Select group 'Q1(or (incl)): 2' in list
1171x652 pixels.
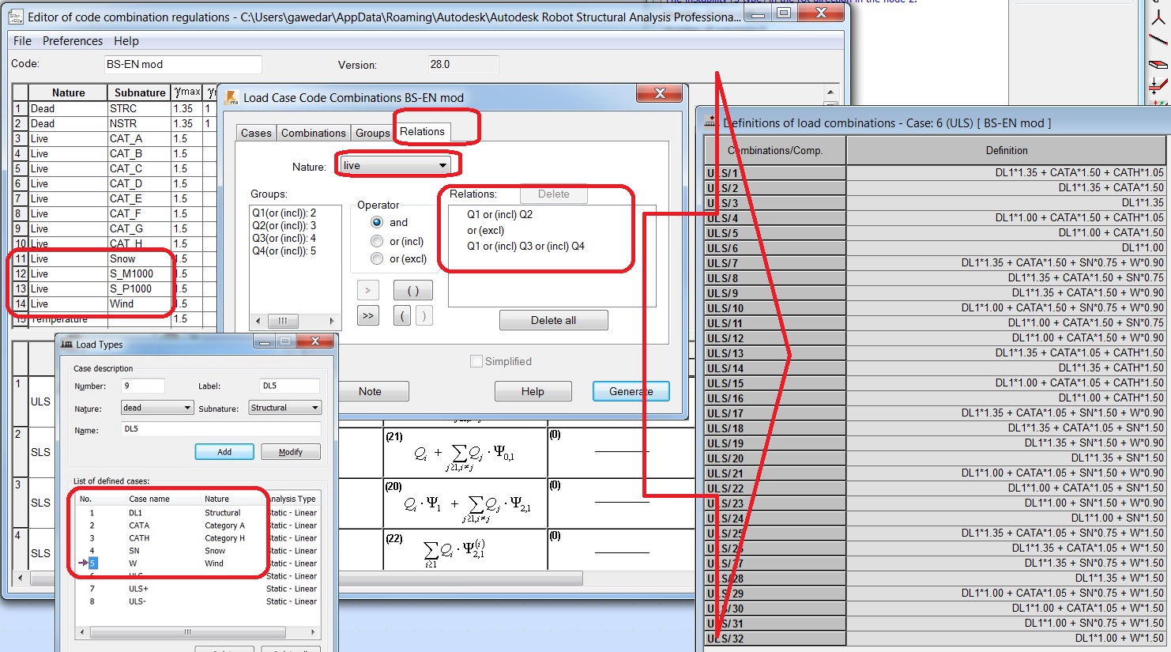[x=284, y=213]
